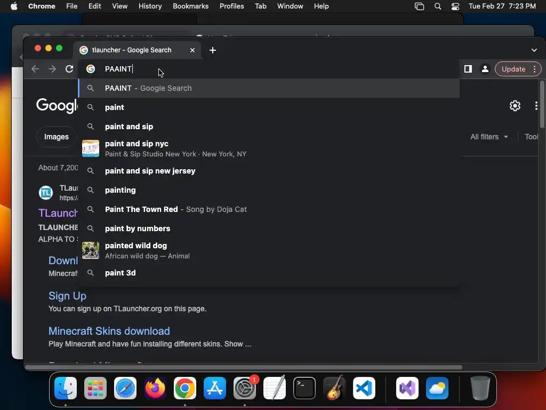Reload the page with the refresh icon

pyautogui.click(x=69, y=69)
